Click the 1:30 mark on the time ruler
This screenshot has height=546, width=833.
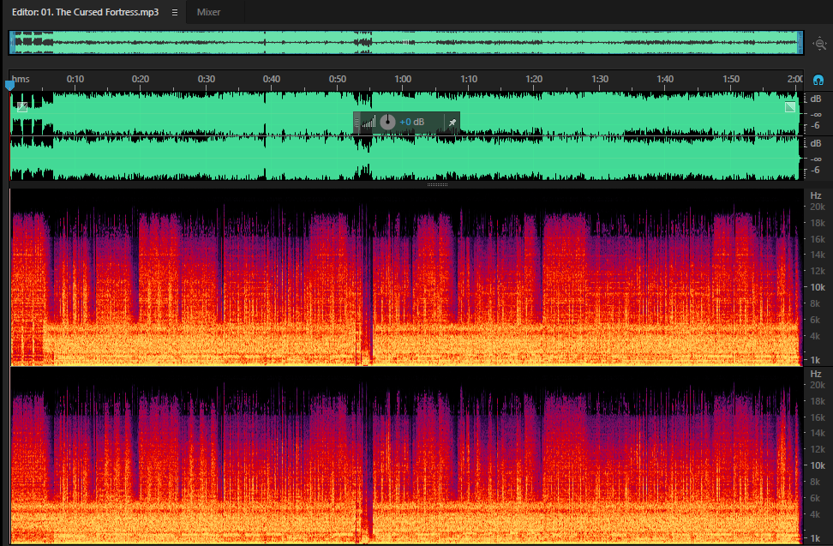(600, 79)
